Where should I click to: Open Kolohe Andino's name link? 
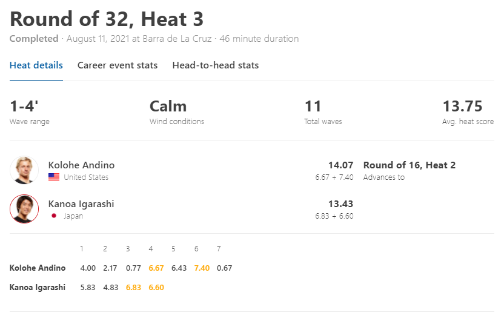[81, 165]
